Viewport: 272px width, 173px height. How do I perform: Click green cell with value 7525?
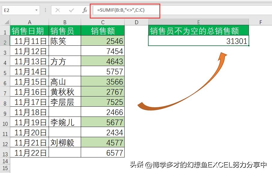point(103,102)
